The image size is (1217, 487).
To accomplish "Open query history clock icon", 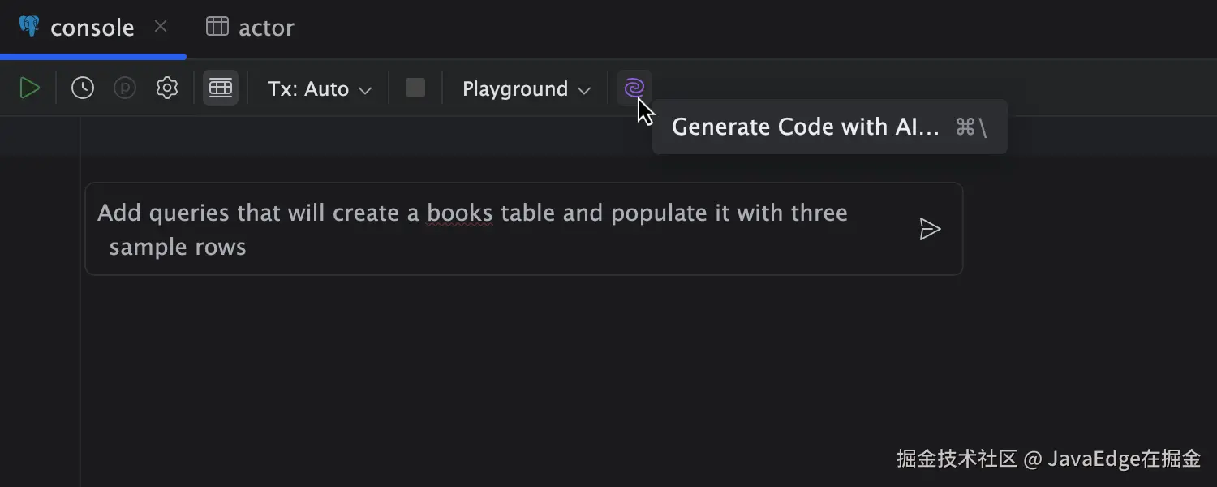I will coord(83,88).
